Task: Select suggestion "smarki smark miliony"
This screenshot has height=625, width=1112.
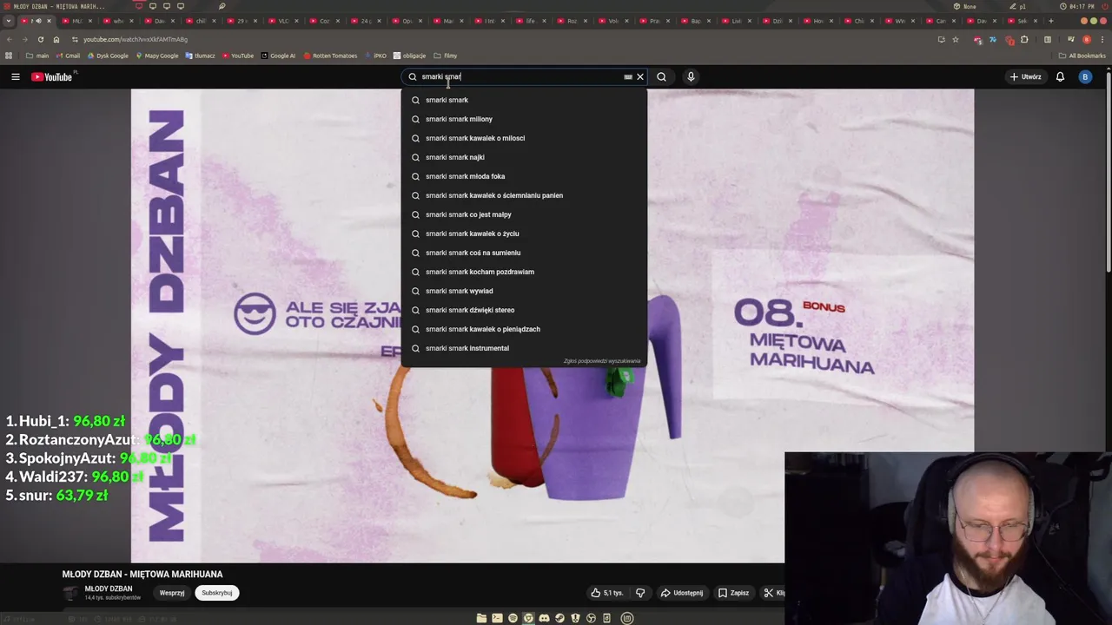Action: [525, 119]
